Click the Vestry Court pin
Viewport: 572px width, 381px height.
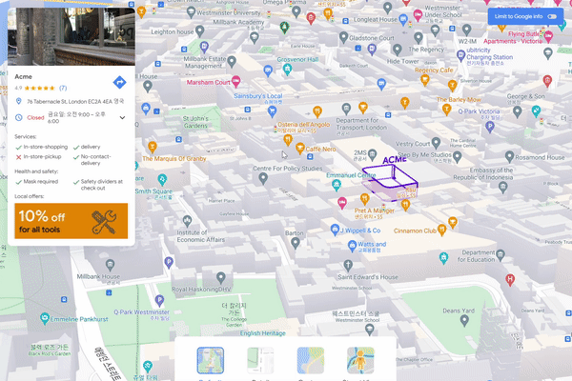pos(436,143)
